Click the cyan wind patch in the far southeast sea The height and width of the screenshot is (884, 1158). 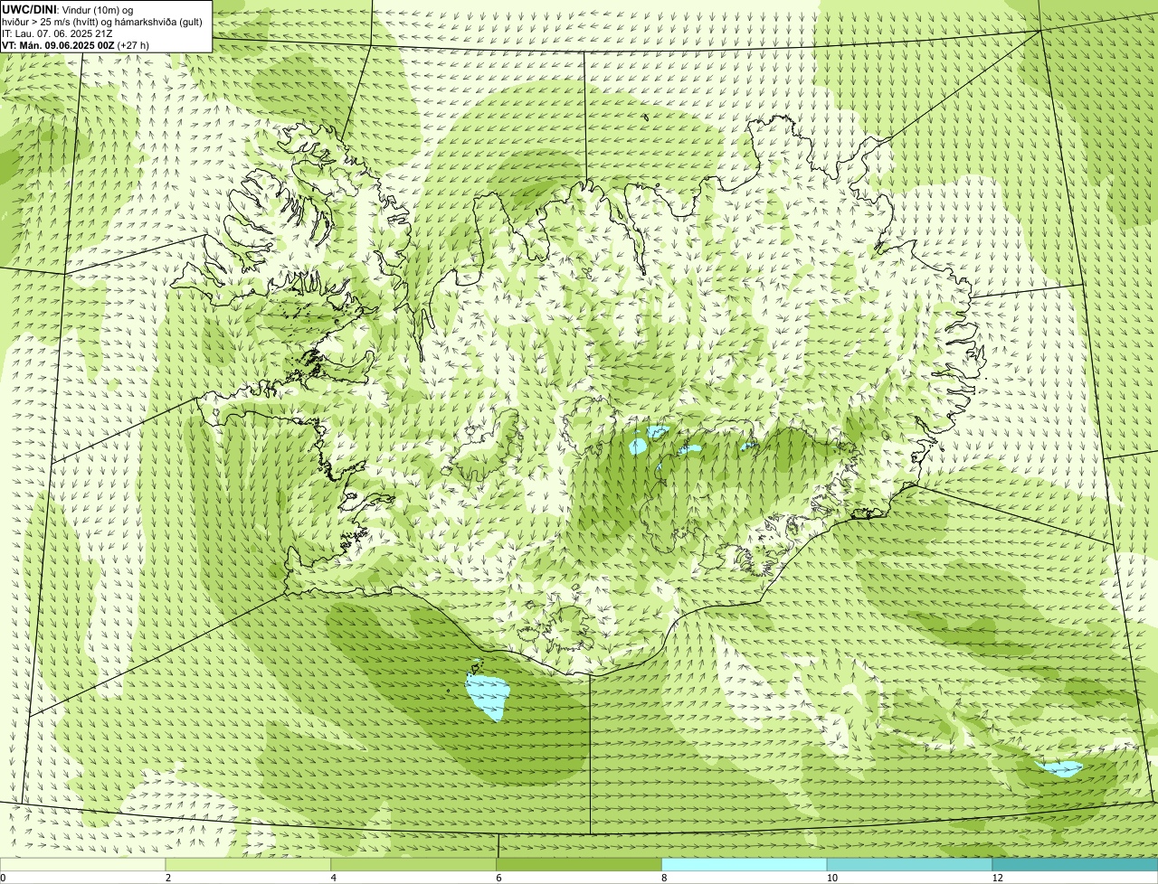click(1059, 769)
